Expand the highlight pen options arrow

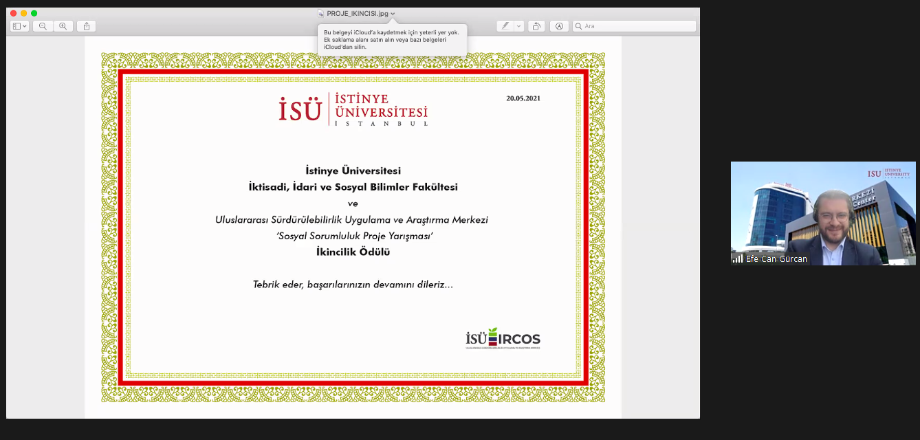point(518,26)
